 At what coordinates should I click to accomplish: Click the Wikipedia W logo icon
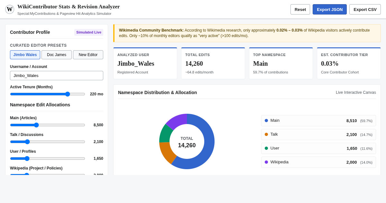click(x=10, y=9)
